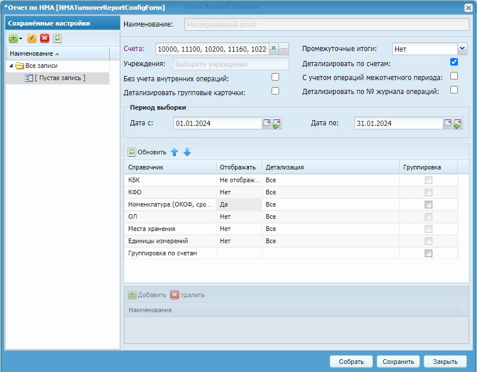Enable 'Детализировать групповые карточки'
Image resolution: width=477 pixels, height=372 pixels.
(275, 91)
